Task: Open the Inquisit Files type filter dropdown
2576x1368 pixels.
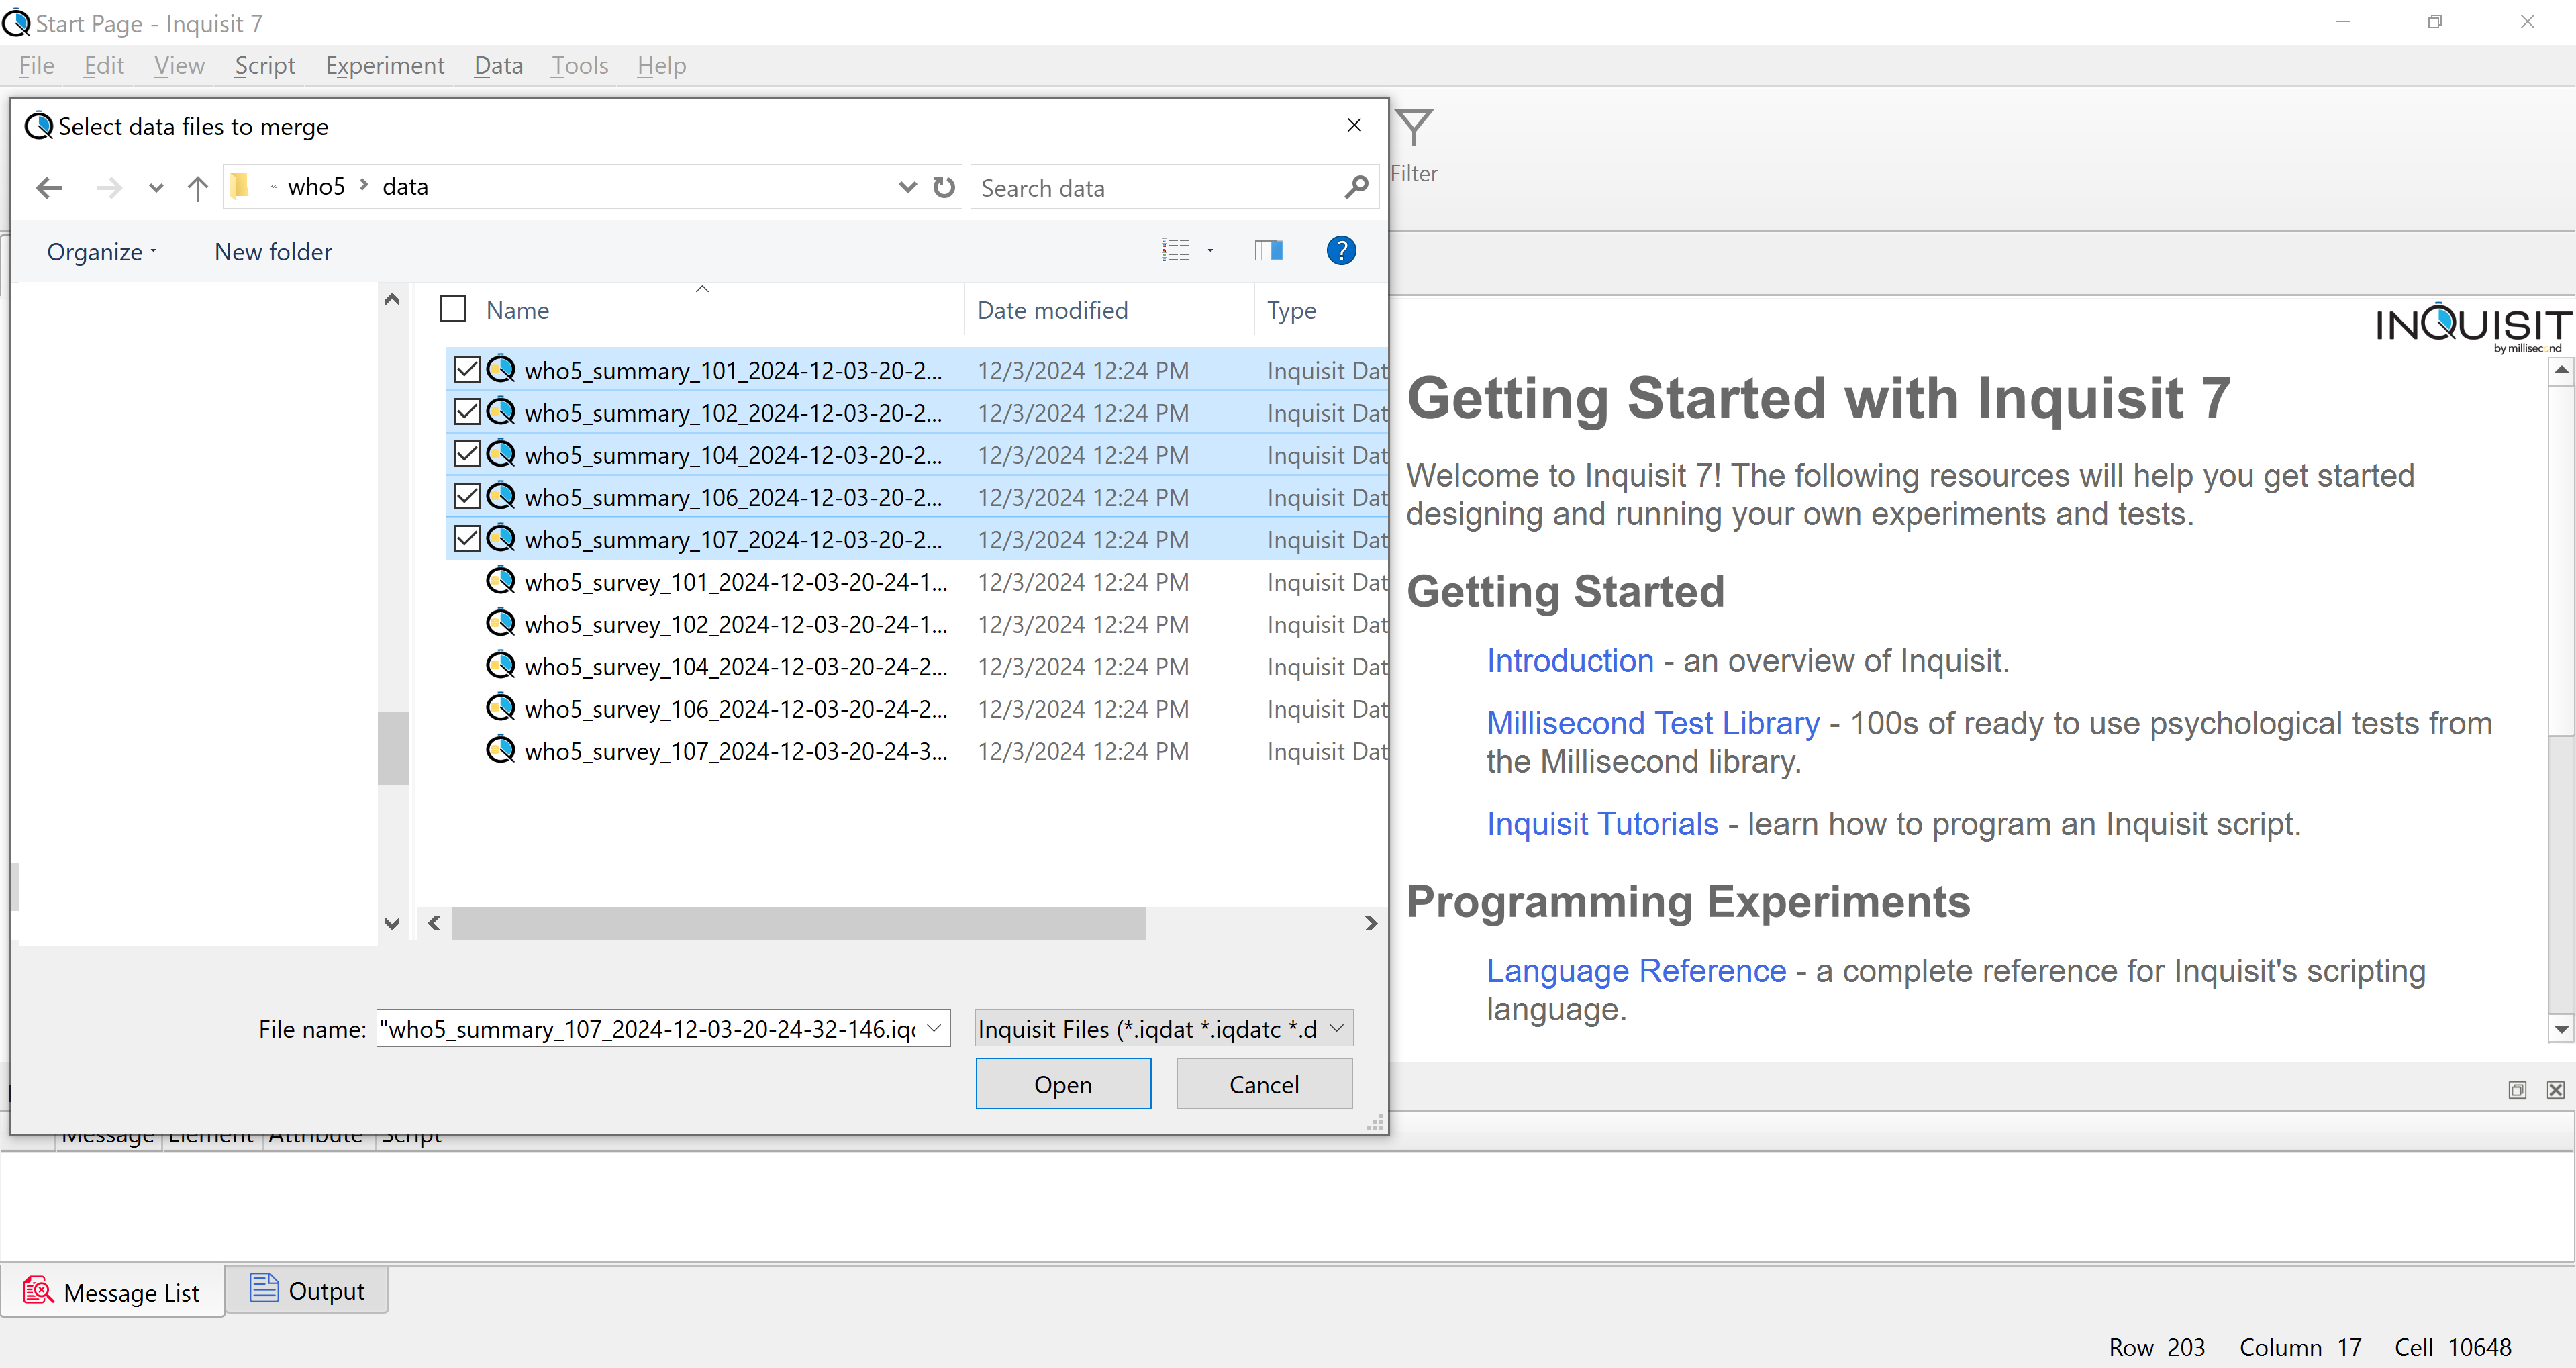Action: point(1163,1028)
